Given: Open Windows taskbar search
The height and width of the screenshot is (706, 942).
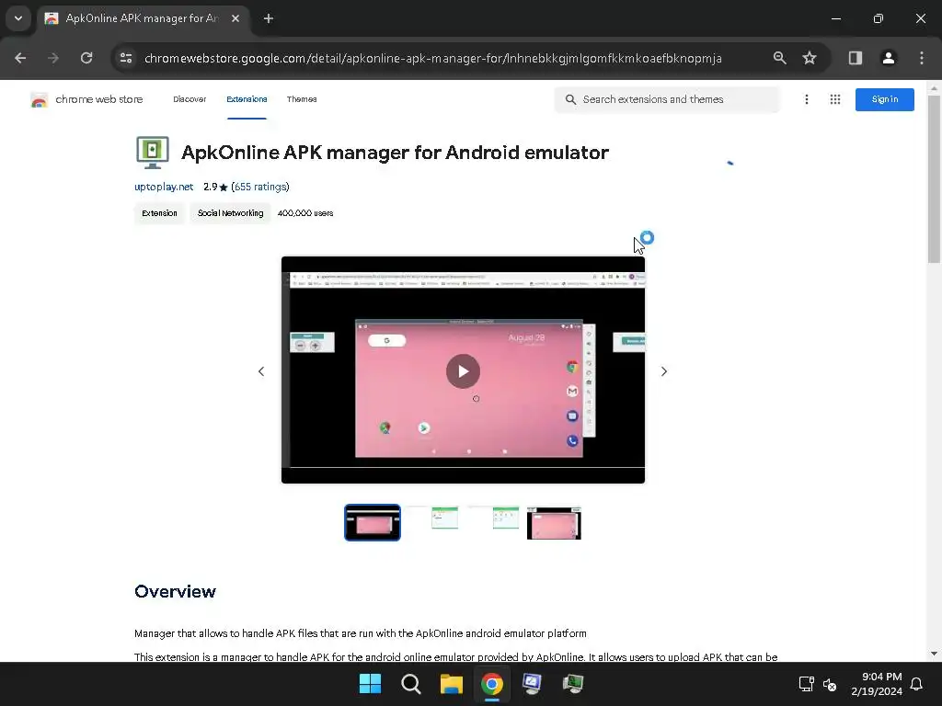Looking at the screenshot, I should 411,684.
